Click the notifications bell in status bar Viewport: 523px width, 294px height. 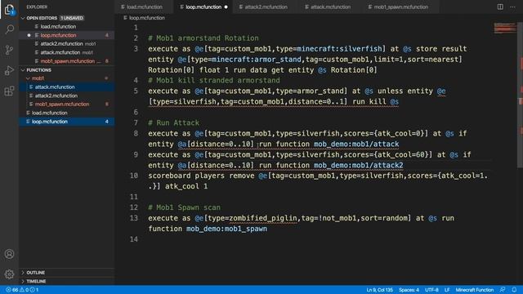[514, 290]
